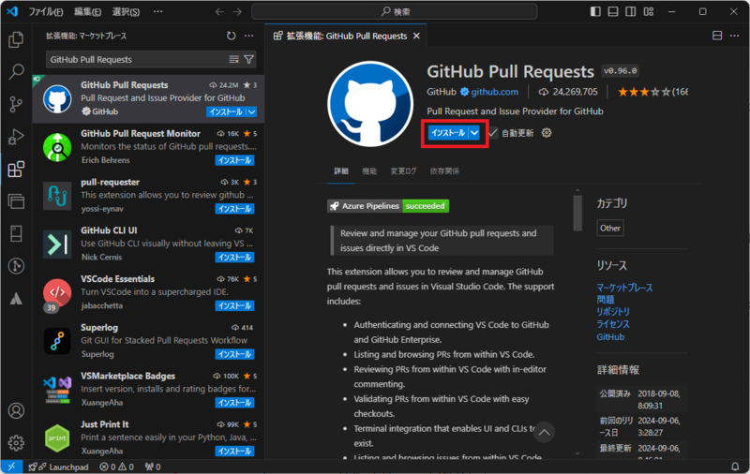Install GitHub Pull Requests from detail page

click(x=448, y=133)
